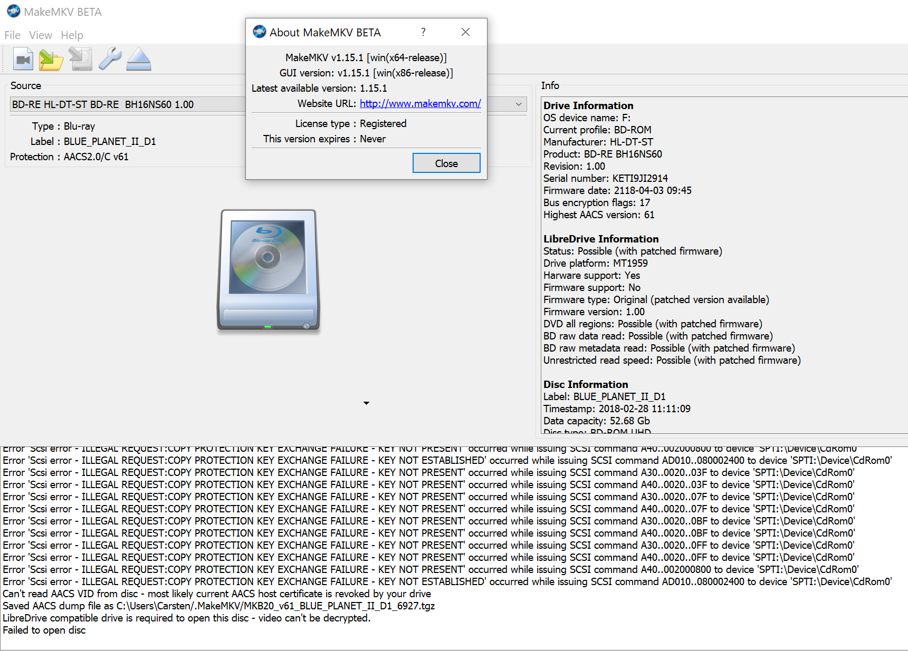The height and width of the screenshot is (651, 908).
Task: Click the About dialog's MakeMKV icon
Action: [x=259, y=32]
